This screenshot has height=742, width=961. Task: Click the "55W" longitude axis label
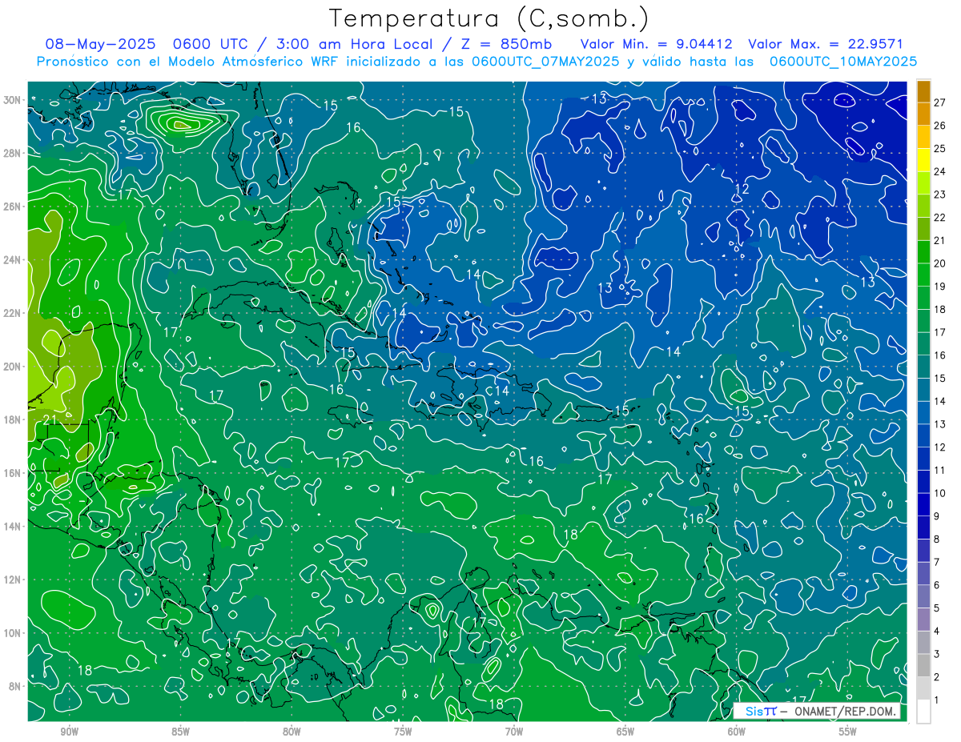pyautogui.click(x=848, y=732)
